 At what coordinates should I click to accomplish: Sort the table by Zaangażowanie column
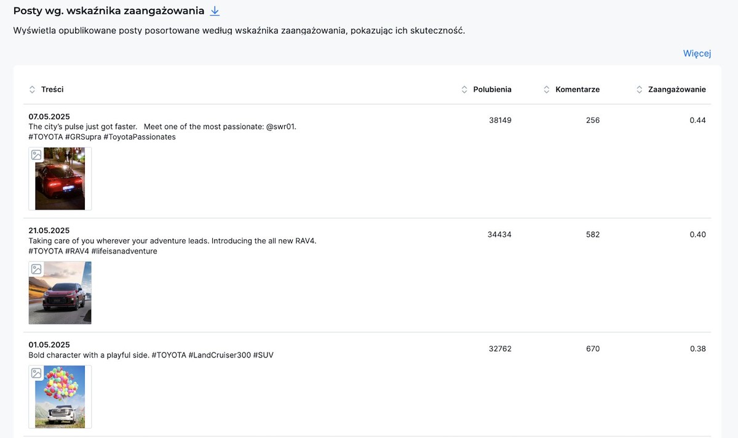click(671, 89)
